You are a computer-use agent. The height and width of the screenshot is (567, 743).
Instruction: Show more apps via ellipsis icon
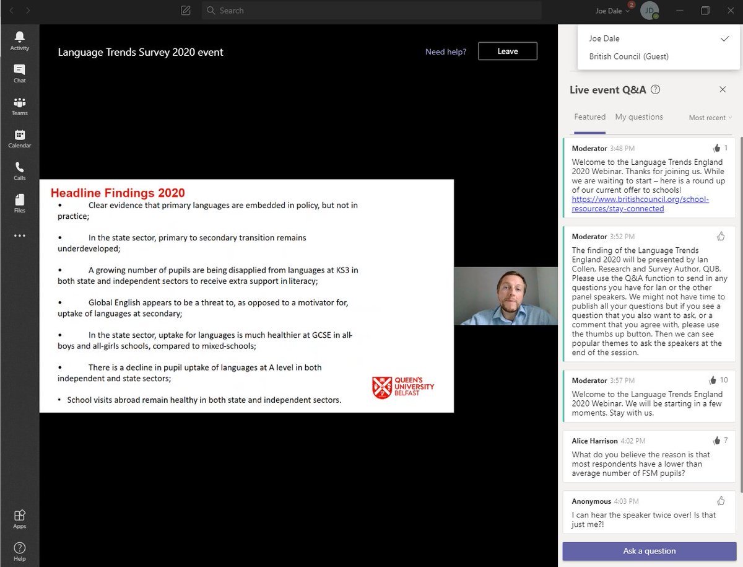(x=20, y=235)
